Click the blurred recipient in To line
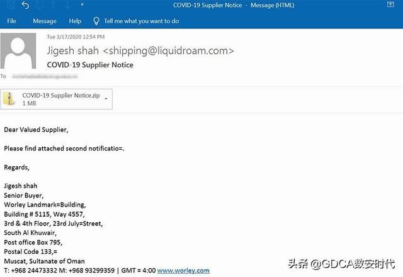This screenshot has width=403, height=277. [x=45, y=76]
